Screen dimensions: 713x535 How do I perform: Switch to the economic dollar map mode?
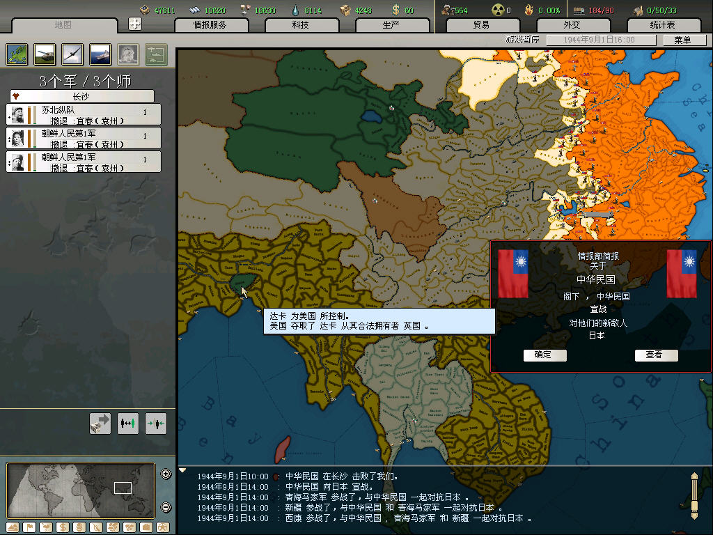pos(62,527)
